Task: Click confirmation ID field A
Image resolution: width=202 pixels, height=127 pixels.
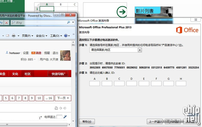Action: [95, 83]
